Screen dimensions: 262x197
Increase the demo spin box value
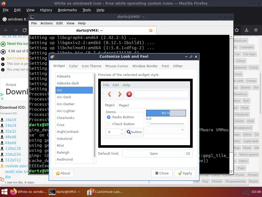pos(122,130)
